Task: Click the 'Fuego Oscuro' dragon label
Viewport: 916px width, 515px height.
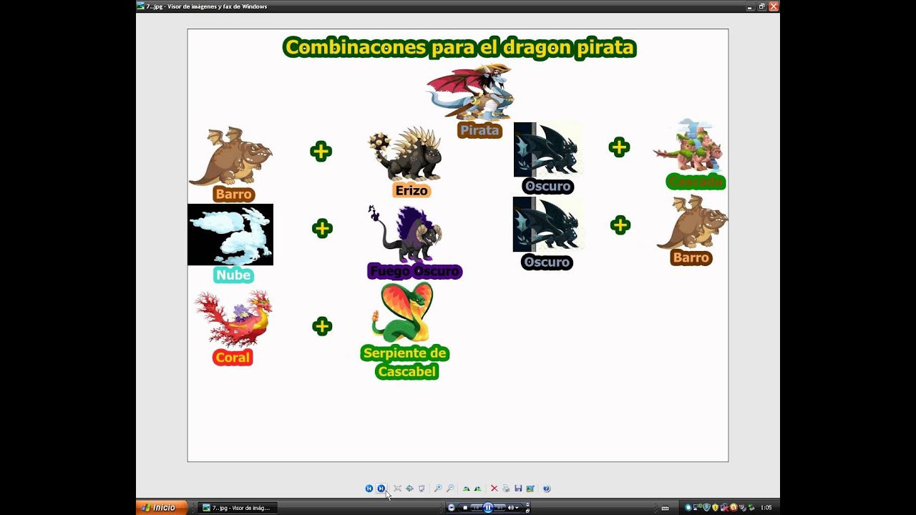Action: pos(414,272)
